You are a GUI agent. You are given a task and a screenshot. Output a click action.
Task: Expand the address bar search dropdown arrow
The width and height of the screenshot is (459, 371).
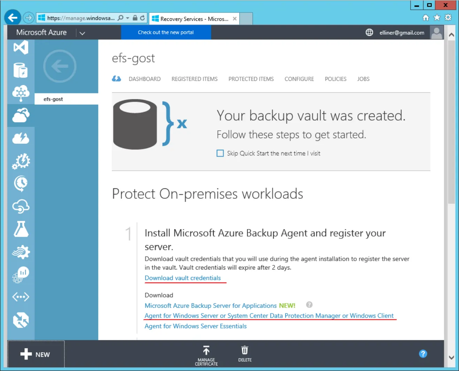[128, 18]
